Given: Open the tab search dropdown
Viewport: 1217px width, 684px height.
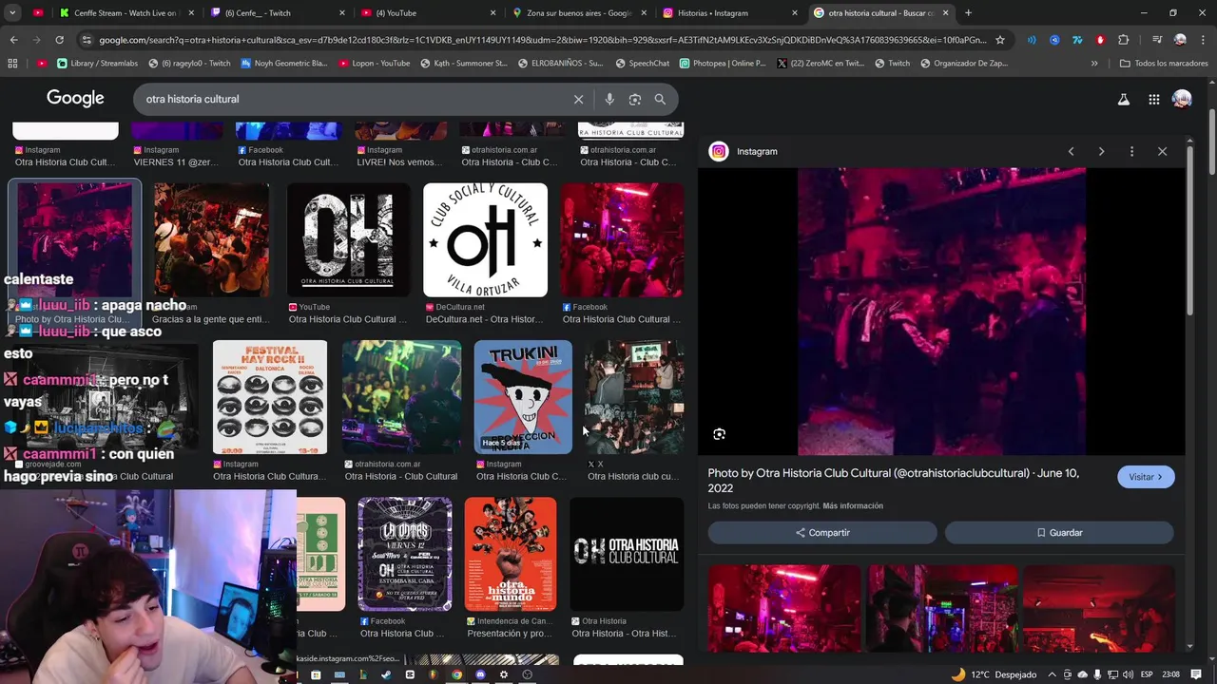Looking at the screenshot, I should point(13,13).
